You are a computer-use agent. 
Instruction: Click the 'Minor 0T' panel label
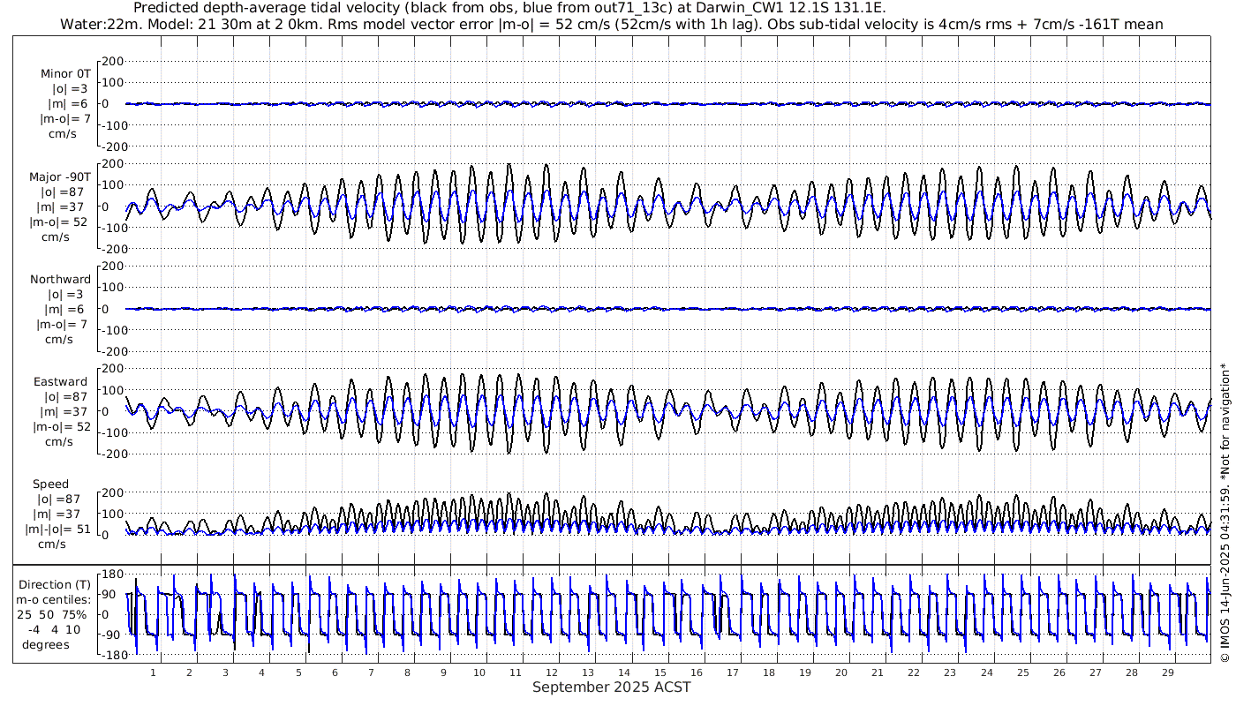click(65, 74)
